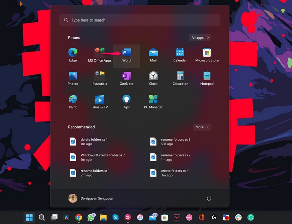The height and width of the screenshot is (224, 292).
Task: Open the Mail app icon
Action: [x=153, y=55]
